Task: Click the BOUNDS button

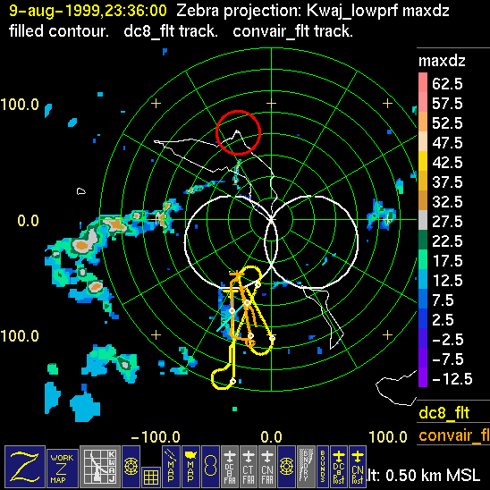Action: tap(323, 467)
